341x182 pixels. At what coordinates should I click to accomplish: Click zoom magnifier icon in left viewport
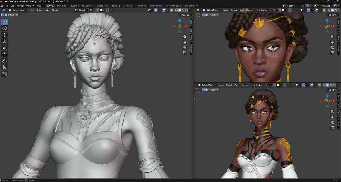pos(185,37)
